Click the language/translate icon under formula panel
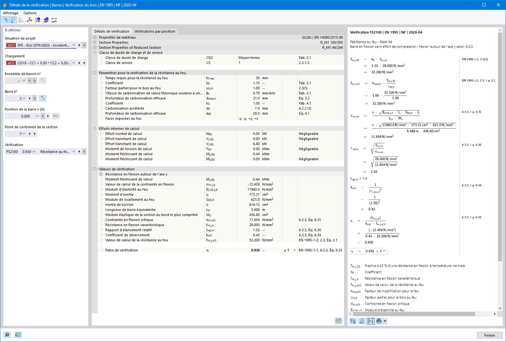506x342 pixels. pos(353,322)
